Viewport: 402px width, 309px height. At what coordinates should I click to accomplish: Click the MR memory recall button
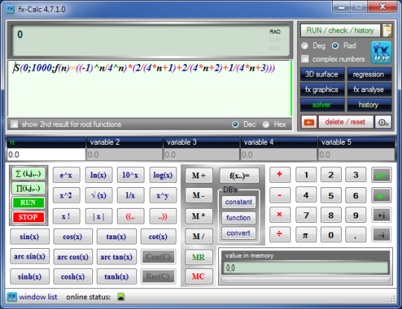click(199, 257)
